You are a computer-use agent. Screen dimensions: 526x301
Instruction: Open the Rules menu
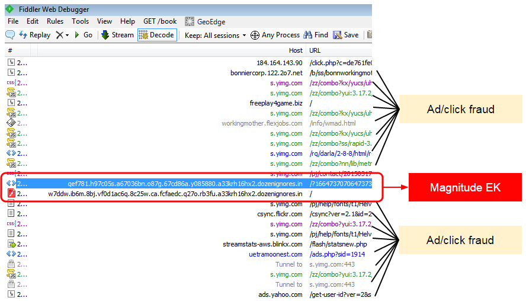(55, 21)
